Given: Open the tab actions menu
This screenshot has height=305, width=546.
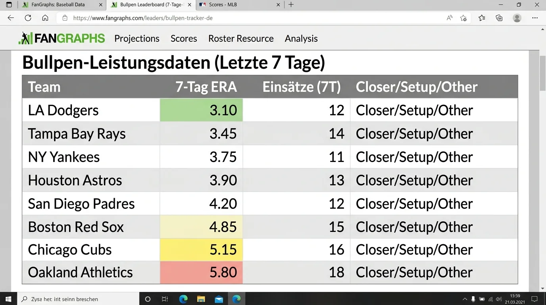Looking at the screenshot, I should (9, 5).
